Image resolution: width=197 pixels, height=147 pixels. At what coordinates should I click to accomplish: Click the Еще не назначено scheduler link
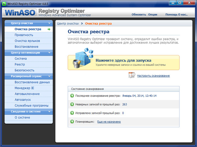[109, 122]
